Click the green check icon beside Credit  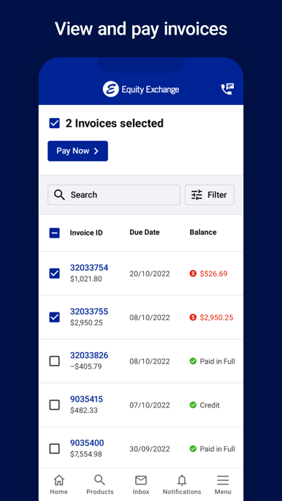[193, 405]
